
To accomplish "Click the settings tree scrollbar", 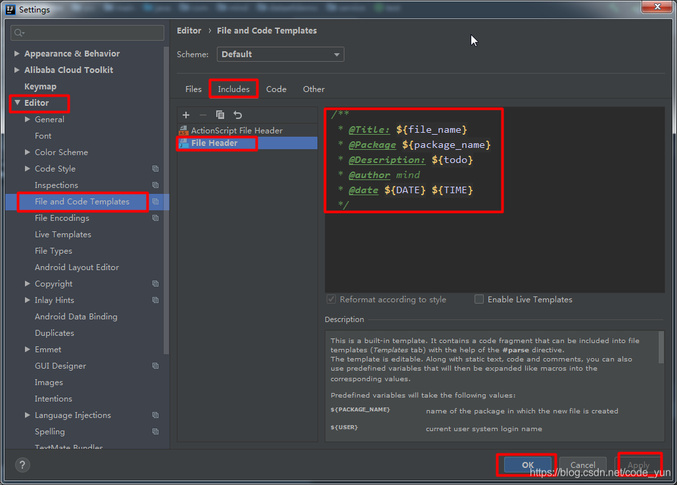I will (x=166, y=201).
